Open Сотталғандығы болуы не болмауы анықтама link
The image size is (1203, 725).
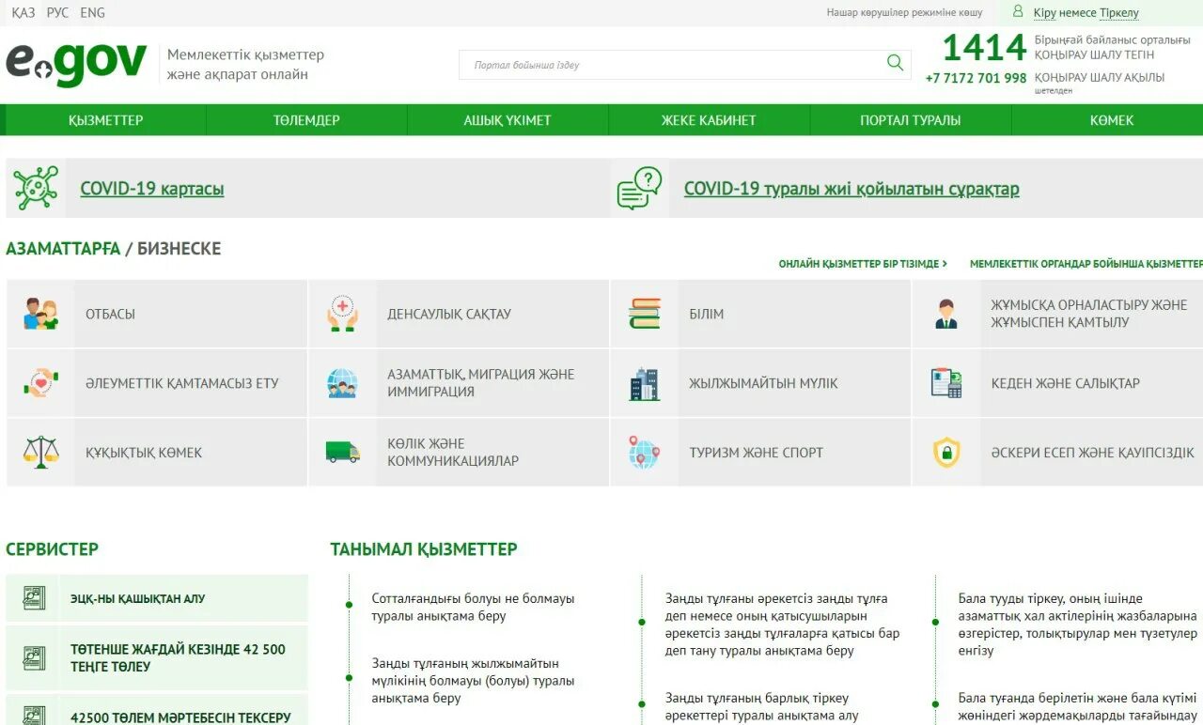(473, 608)
